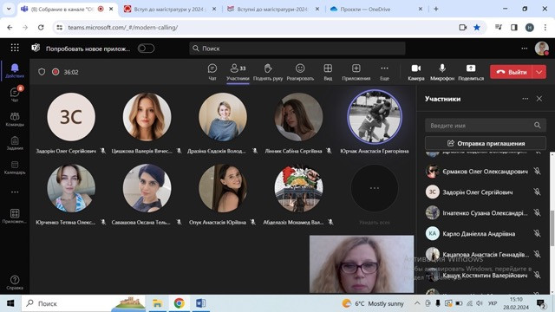The width and height of the screenshot is (555, 312).
Task: Open Apps store in left sidebar
Action: pyautogui.click(x=15, y=216)
